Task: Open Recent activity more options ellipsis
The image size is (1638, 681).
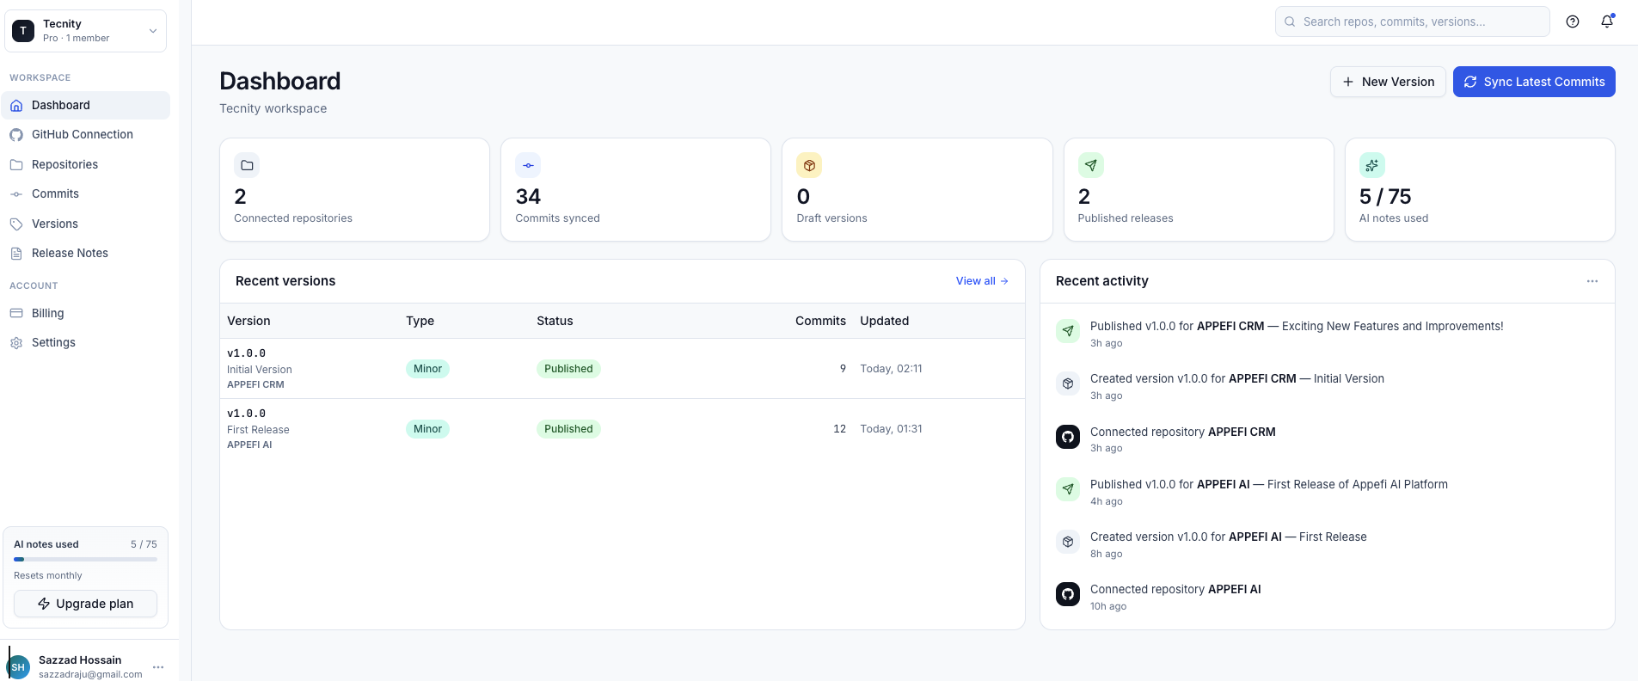Action: (x=1592, y=281)
